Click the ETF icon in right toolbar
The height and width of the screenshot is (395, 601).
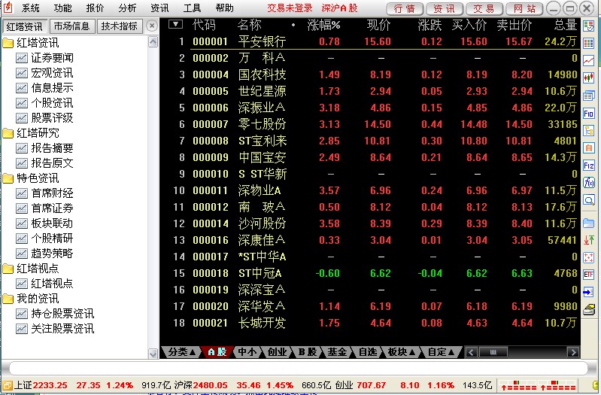589,275
